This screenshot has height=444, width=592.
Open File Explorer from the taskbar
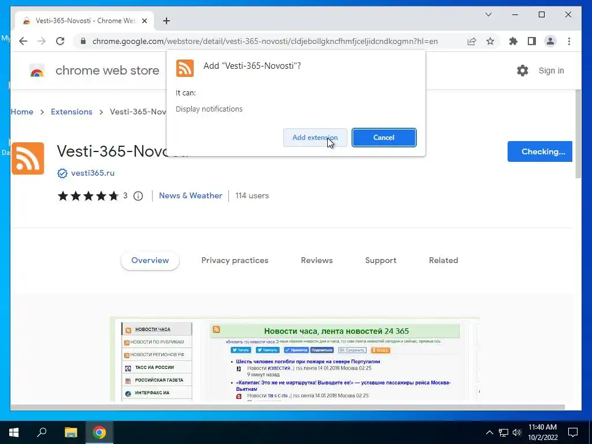(x=71, y=432)
